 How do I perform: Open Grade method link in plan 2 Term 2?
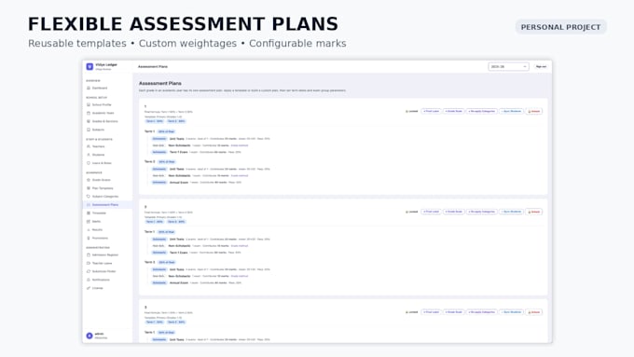pos(240,276)
